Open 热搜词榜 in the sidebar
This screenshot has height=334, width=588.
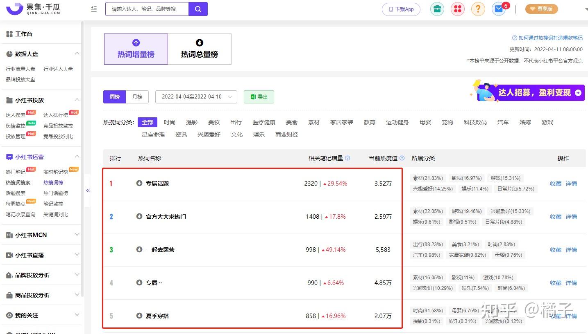click(53, 183)
